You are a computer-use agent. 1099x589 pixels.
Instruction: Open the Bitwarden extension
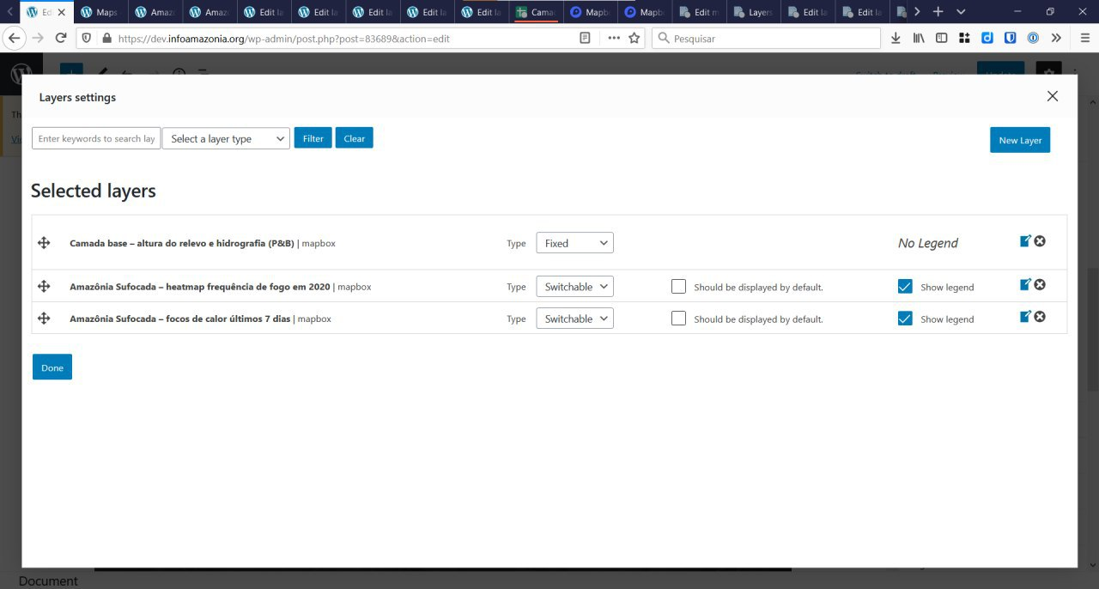click(1010, 38)
